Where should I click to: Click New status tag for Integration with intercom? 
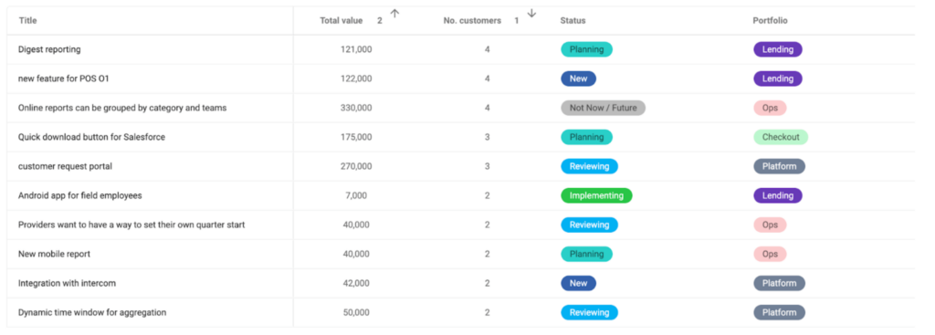pos(578,283)
